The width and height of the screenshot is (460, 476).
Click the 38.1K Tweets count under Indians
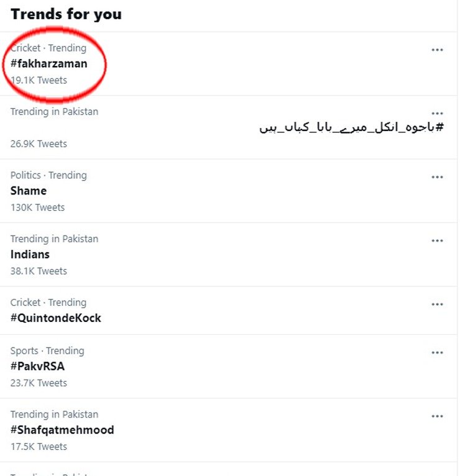(x=39, y=271)
